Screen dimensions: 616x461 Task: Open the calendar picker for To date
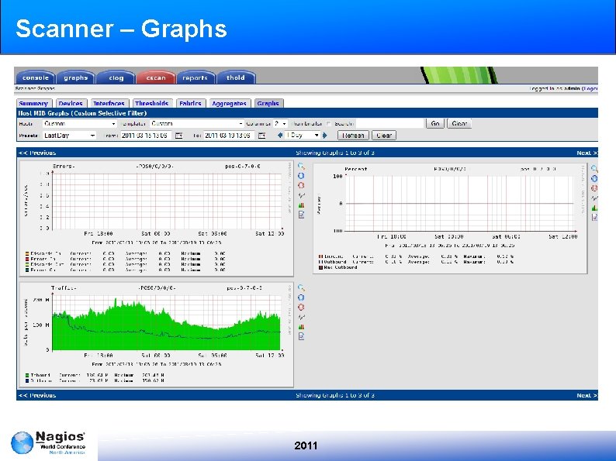pos(262,136)
